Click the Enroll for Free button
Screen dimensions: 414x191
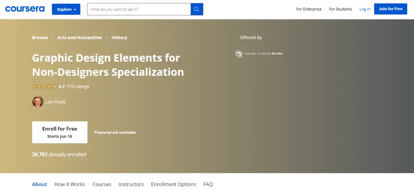coord(60,132)
